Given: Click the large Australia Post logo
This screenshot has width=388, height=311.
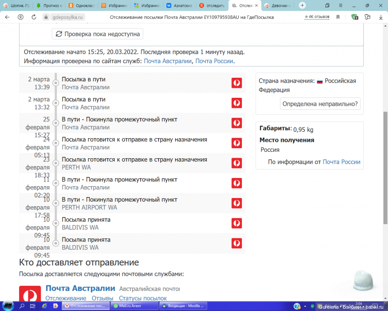Looking at the screenshot, I should pos(30,295).
